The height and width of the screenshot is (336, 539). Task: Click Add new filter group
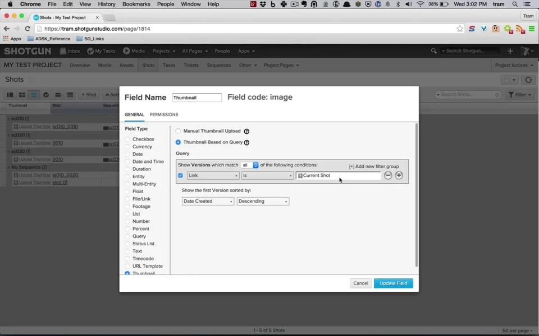click(374, 166)
